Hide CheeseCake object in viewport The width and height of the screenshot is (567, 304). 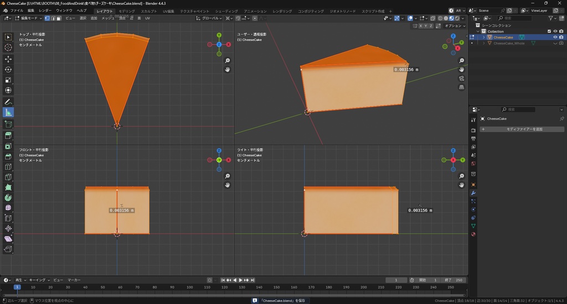pos(555,37)
